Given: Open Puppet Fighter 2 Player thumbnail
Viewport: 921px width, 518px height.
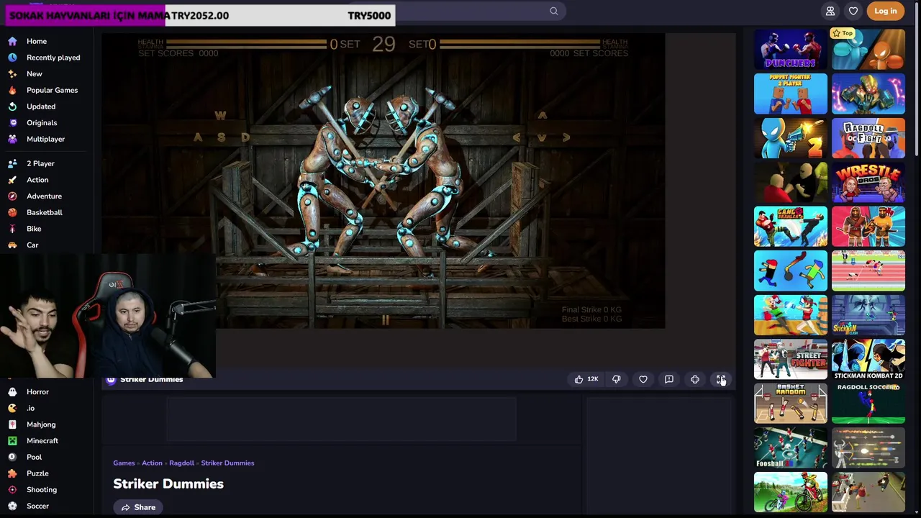Looking at the screenshot, I should (x=791, y=94).
